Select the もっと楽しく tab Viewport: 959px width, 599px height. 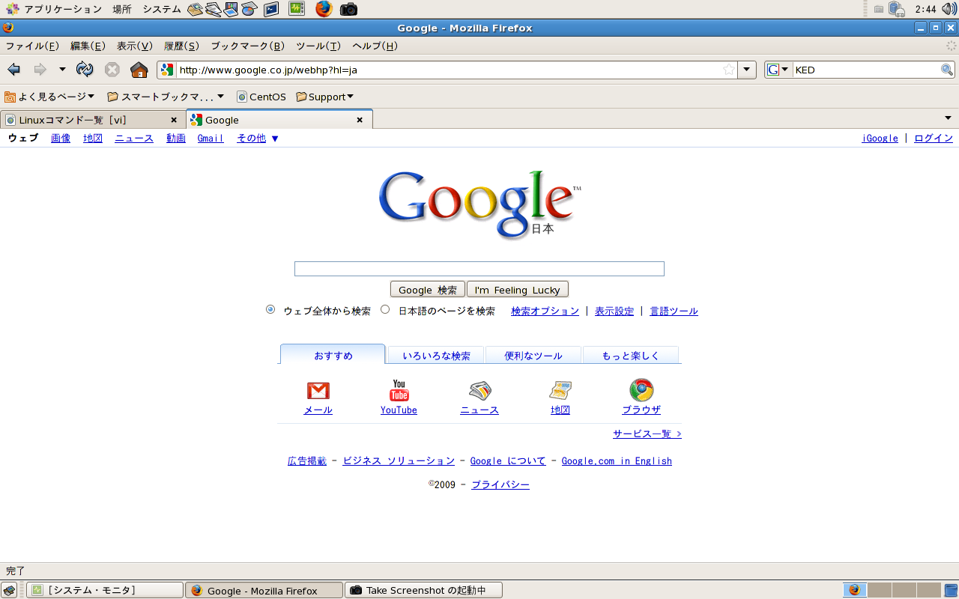pos(631,356)
